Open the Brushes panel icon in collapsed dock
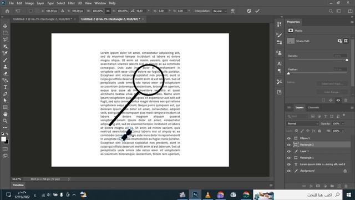 [x=280, y=35]
